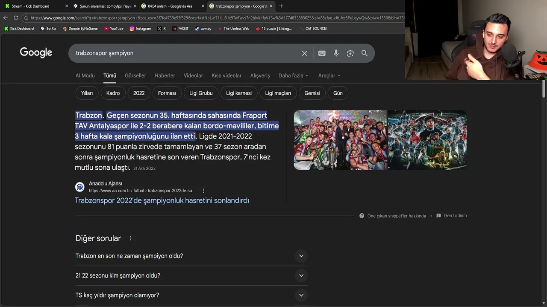Image resolution: width=547 pixels, height=307 pixels.
Task: Open 'Trabzonspor 2022'de şampiyonluk hasretini sonlandırdı' link
Action: click(162, 200)
